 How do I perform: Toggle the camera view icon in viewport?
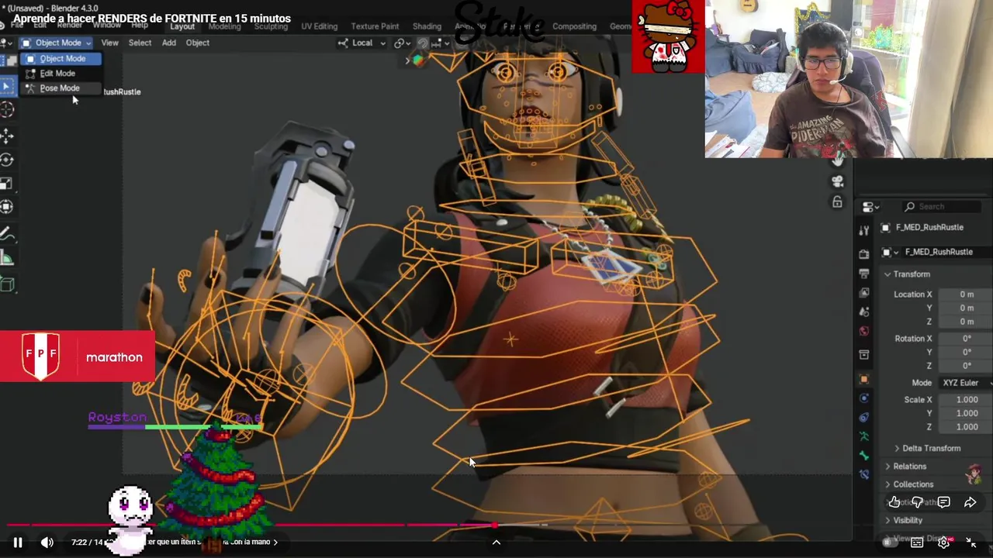pyautogui.click(x=837, y=181)
